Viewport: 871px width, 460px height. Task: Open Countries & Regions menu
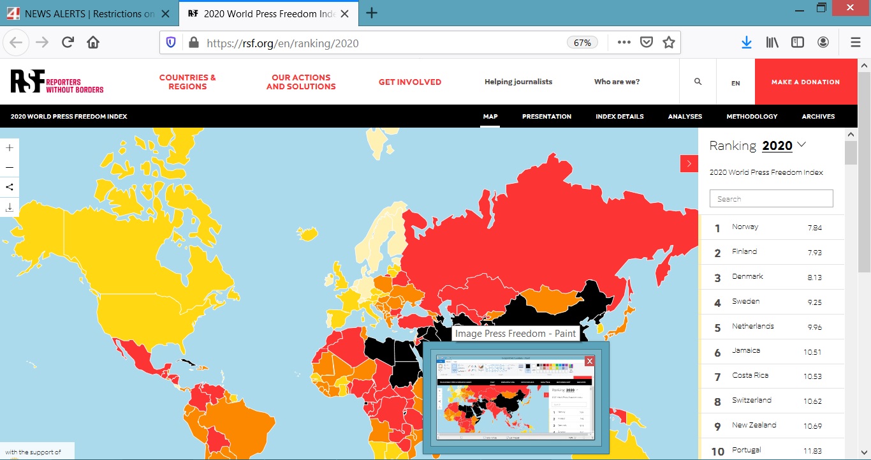187,82
